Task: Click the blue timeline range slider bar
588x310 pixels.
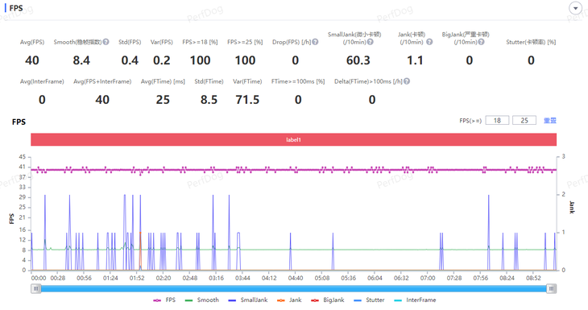Action: [x=294, y=288]
